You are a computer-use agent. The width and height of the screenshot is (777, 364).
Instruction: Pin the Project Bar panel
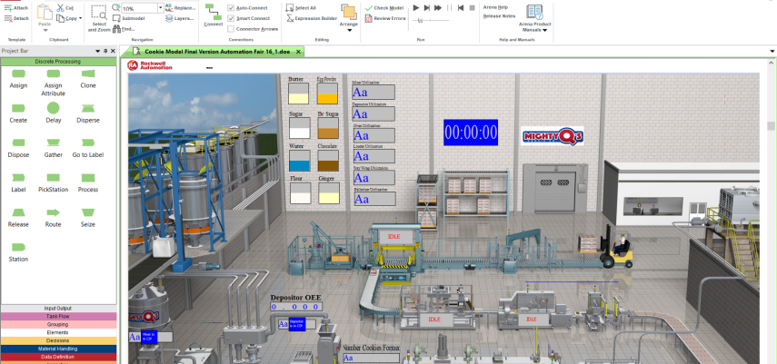click(105, 51)
